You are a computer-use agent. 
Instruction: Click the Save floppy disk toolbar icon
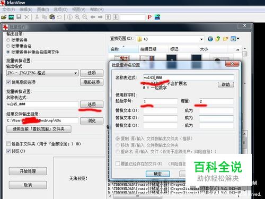19,17
